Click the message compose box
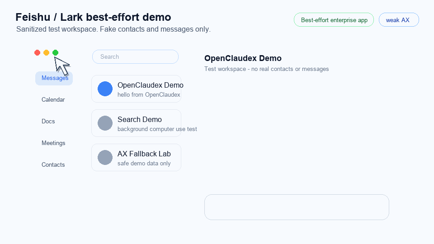Screen dimensions: 434x244 [297, 207]
